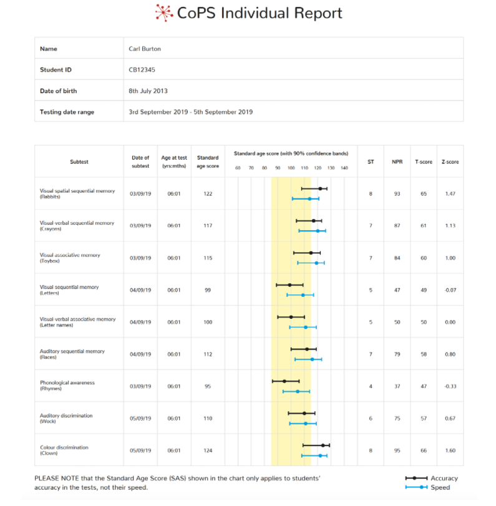Click the CoPS red starburst logo

(164, 13)
